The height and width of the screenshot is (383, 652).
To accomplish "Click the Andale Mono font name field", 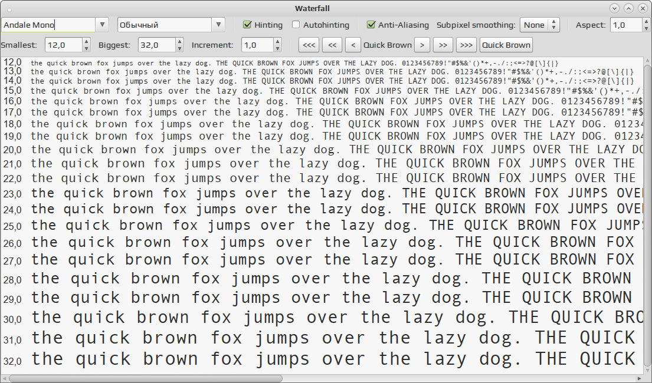I will click(48, 25).
